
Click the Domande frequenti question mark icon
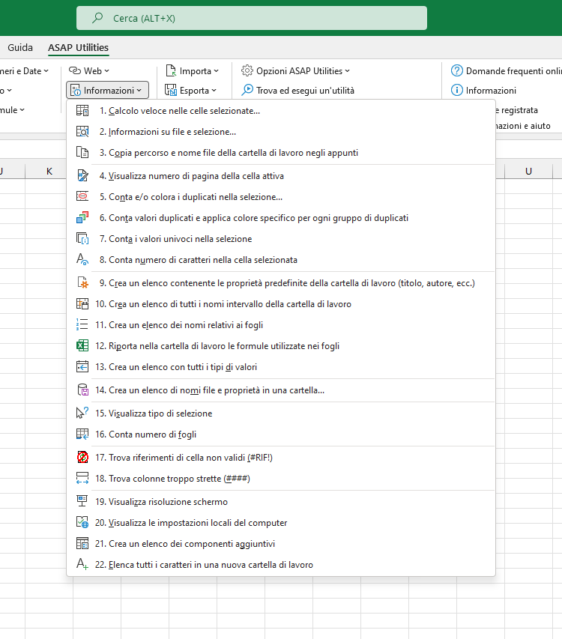[x=457, y=70]
